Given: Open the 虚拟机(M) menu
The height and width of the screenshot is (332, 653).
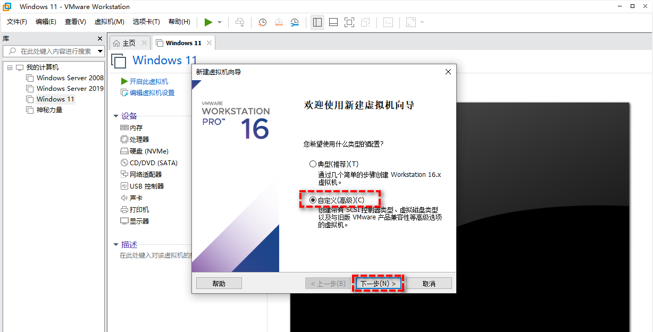Looking at the screenshot, I should 109,22.
